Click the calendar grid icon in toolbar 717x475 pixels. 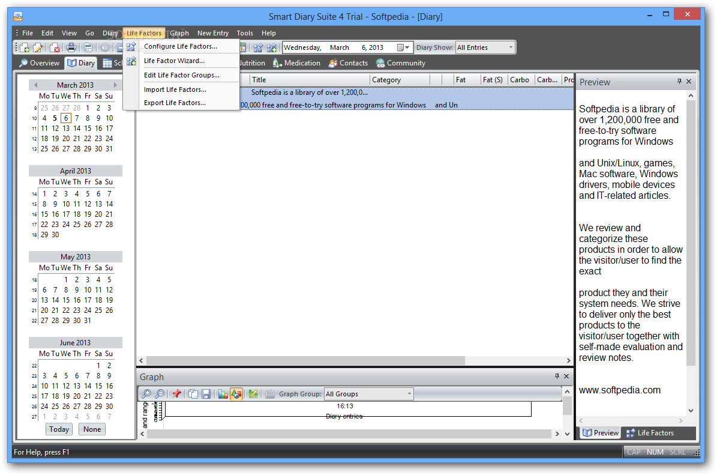243,47
